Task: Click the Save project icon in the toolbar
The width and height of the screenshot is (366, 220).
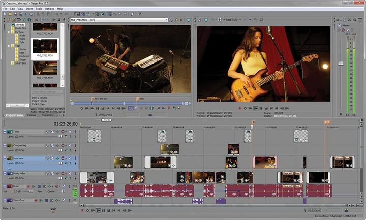Action: (x=15, y=14)
